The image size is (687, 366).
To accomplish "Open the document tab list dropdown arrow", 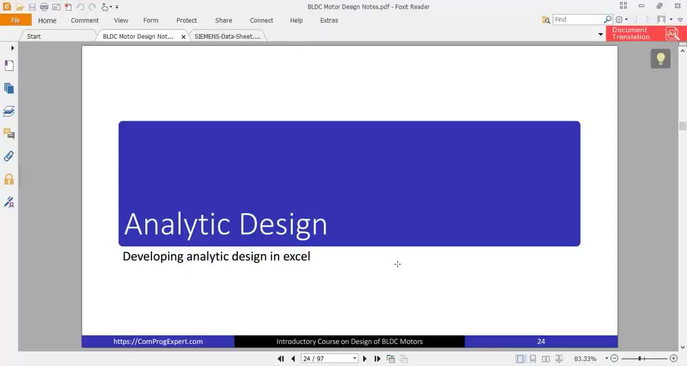I will click(601, 34).
